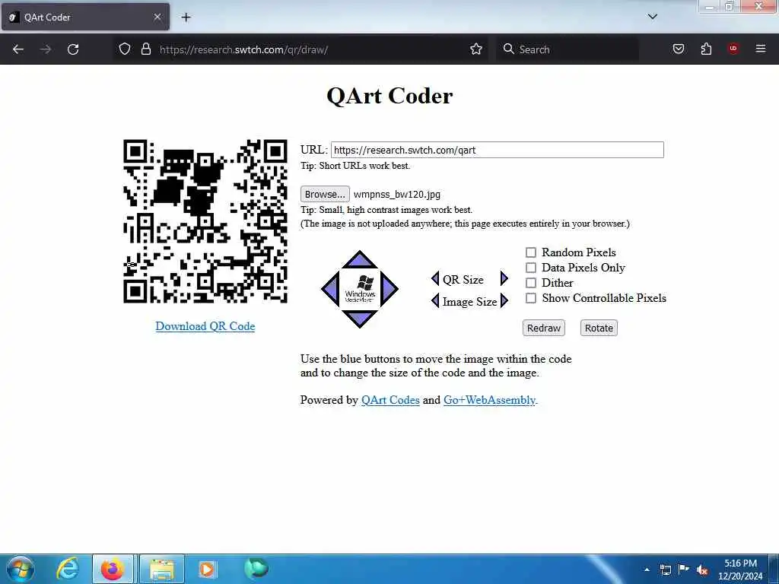Select the QArt Coder browser tab
This screenshot has width=779, height=584.
pos(85,17)
